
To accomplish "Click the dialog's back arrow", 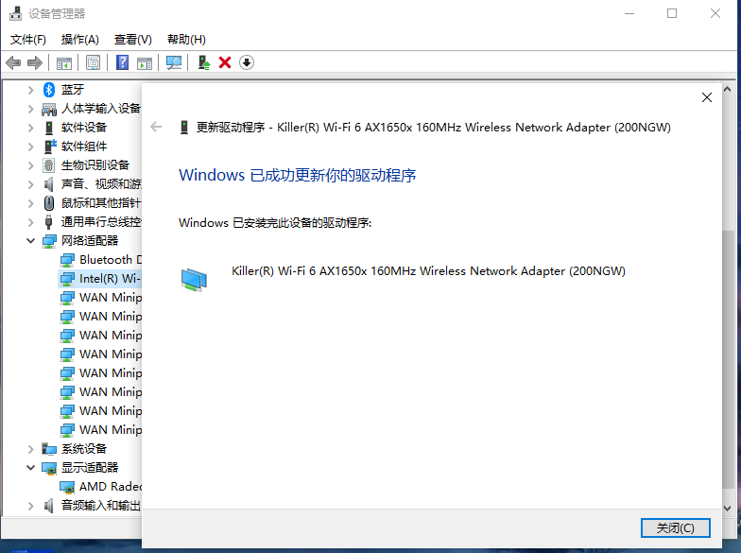I will coord(156,127).
